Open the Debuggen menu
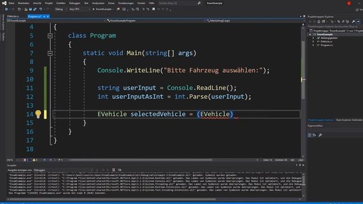Image resolution: width=363 pixels, height=204 pixels. [x=74, y=3]
